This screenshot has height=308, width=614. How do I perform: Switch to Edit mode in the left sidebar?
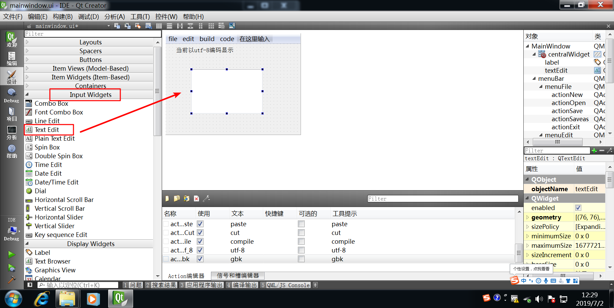click(11, 57)
